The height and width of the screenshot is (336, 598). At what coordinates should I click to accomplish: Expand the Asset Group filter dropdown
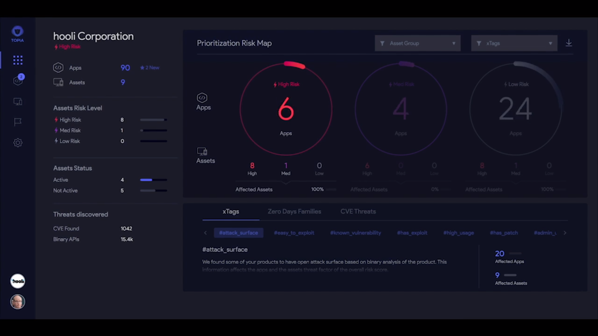[417, 43]
